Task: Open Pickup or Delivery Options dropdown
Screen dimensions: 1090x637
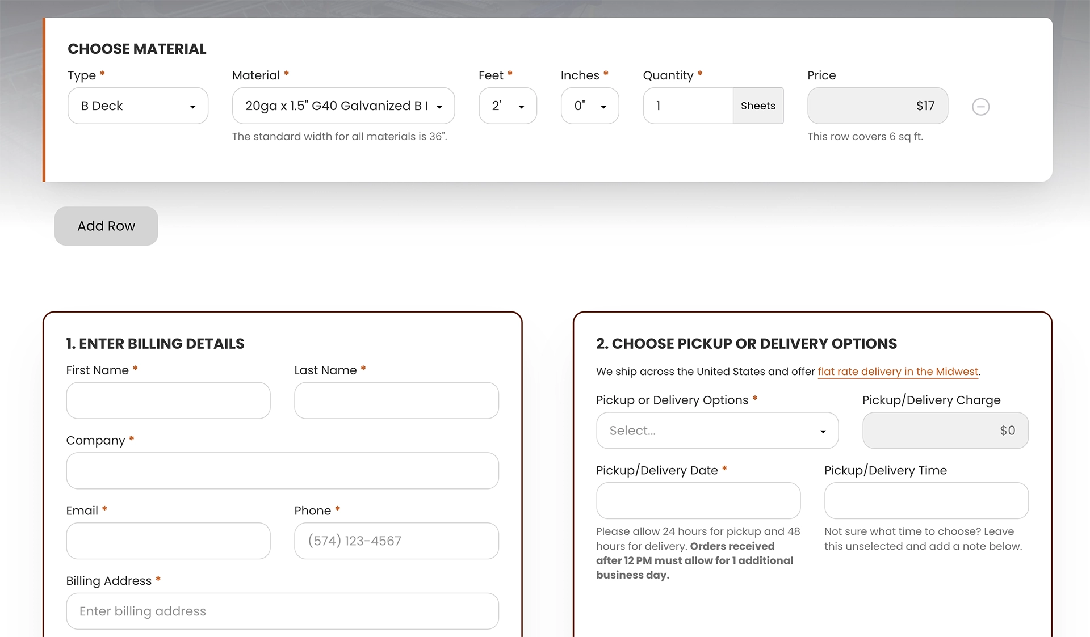Action: point(717,431)
